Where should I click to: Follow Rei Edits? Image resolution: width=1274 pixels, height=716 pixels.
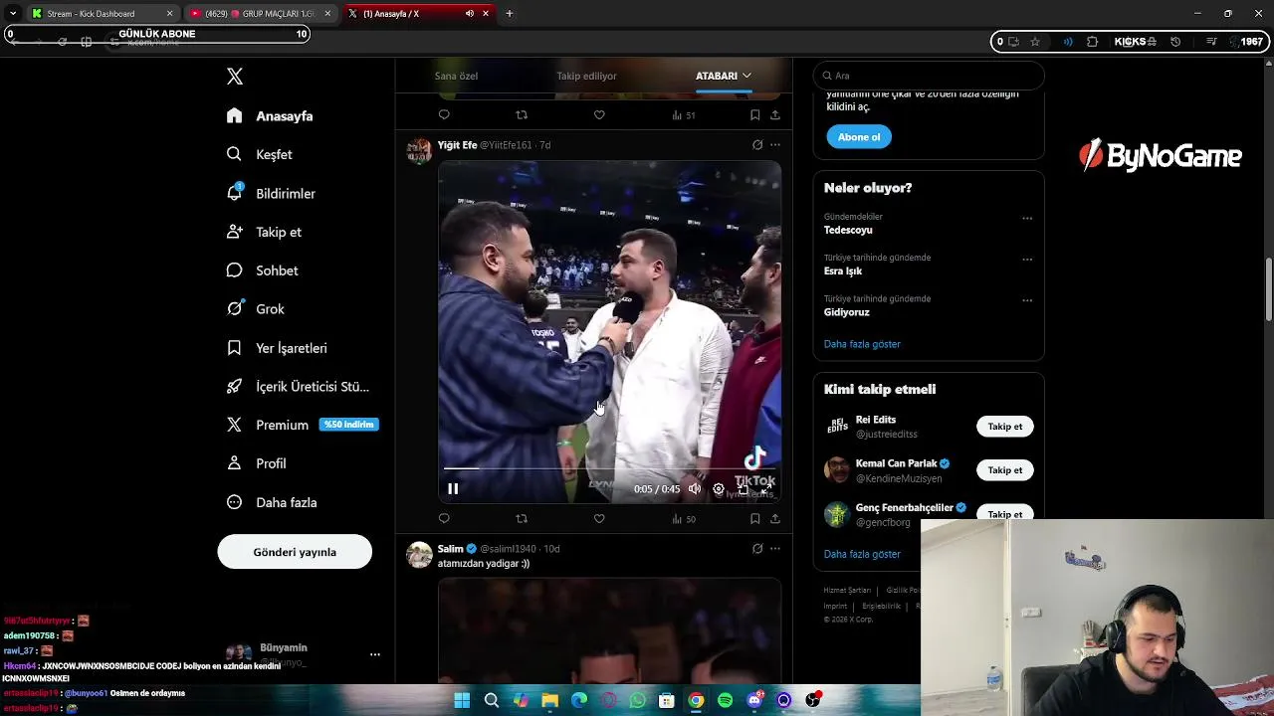coord(1004,427)
